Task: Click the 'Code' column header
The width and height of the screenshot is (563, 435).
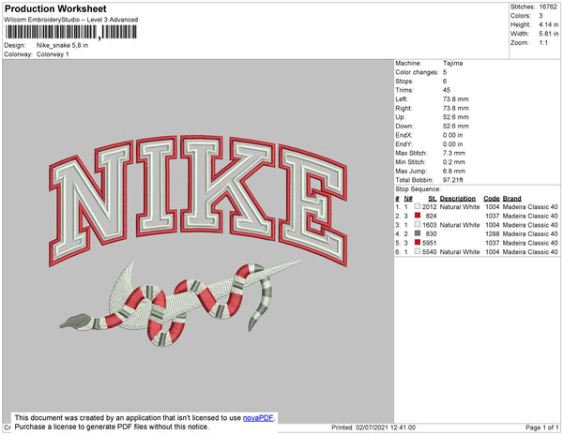Action: click(492, 199)
